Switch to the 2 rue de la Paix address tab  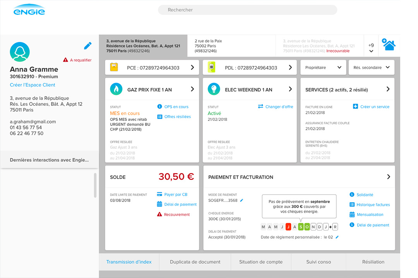[231, 46]
